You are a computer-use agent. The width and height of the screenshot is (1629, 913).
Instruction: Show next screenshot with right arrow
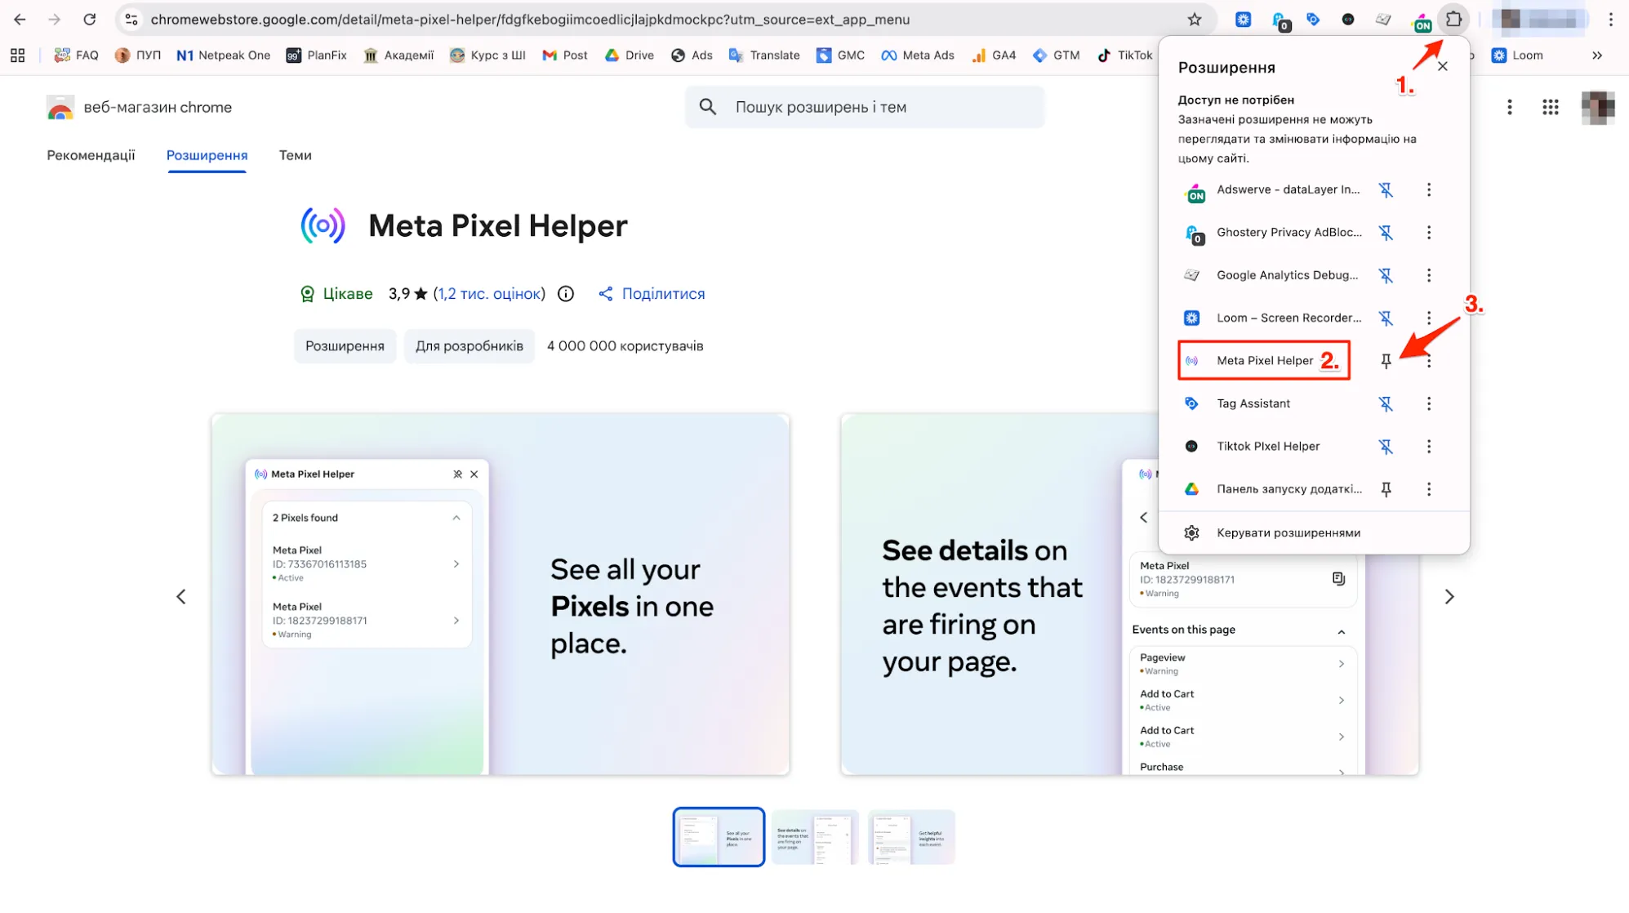click(1449, 597)
